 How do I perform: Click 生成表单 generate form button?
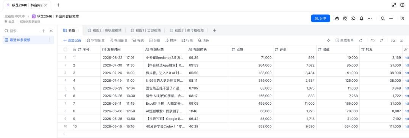click(x=345, y=40)
